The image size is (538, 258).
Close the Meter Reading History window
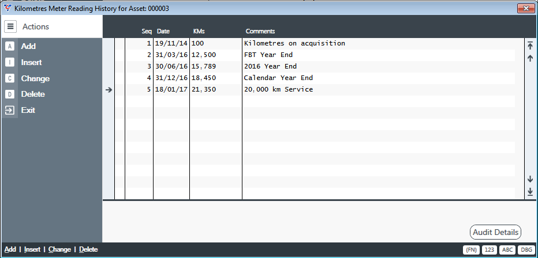[x=526, y=9]
